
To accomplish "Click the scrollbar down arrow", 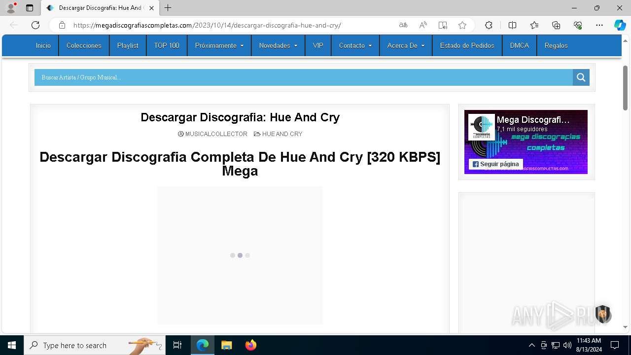I will [x=625, y=327].
